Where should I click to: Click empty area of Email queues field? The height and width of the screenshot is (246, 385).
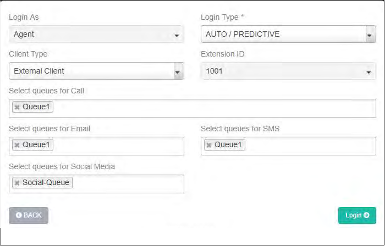coord(121,146)
